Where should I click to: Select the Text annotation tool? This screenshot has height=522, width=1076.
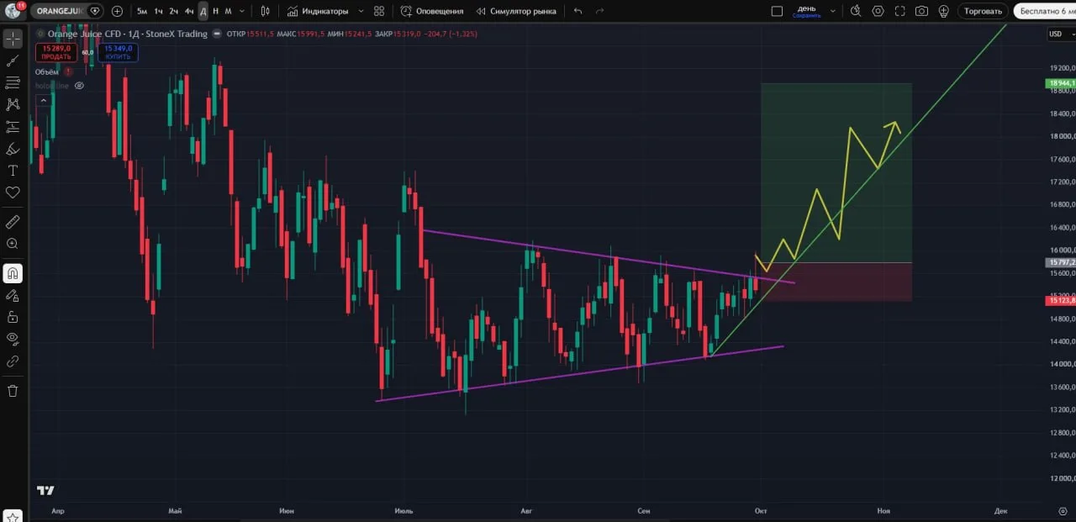pyautogui.click(x=13, y=171)
